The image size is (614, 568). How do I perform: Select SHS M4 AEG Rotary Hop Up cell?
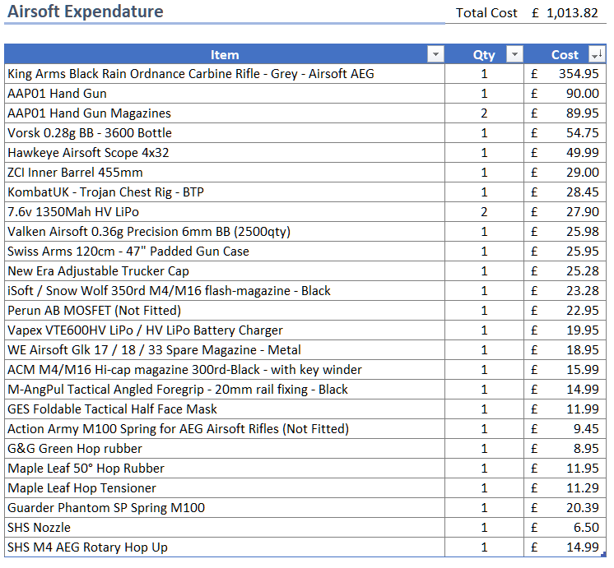pyautogui.click(x=225, y=547)
